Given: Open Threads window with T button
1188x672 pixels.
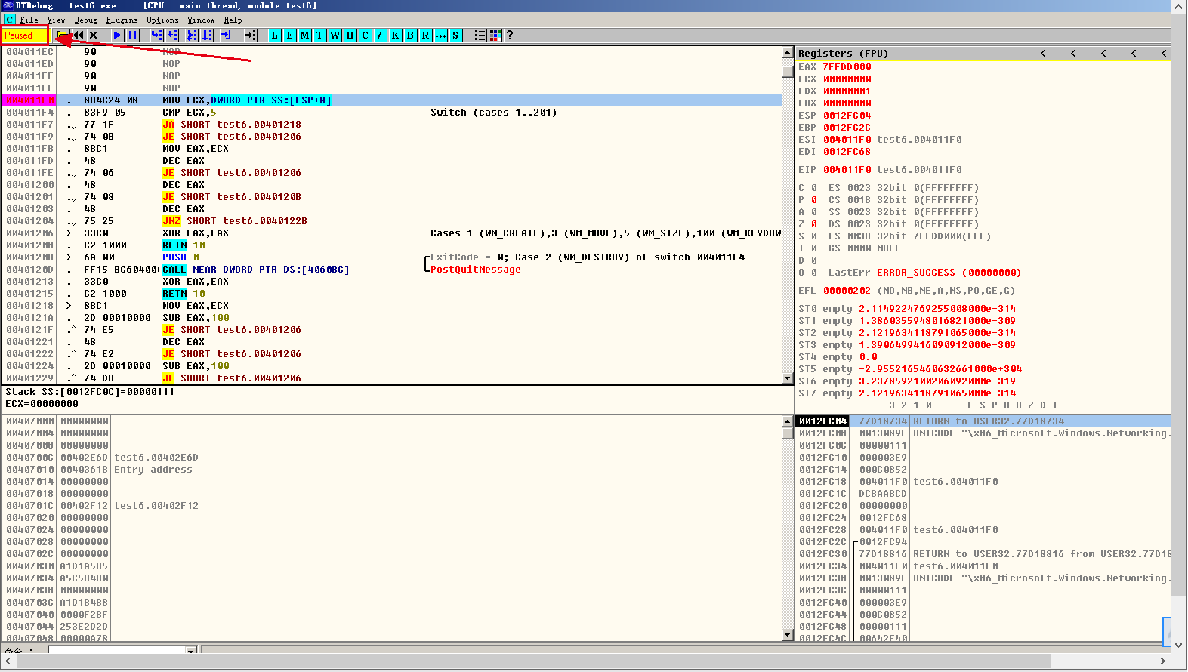Looking at the screenshot, I should click(319, 35).
